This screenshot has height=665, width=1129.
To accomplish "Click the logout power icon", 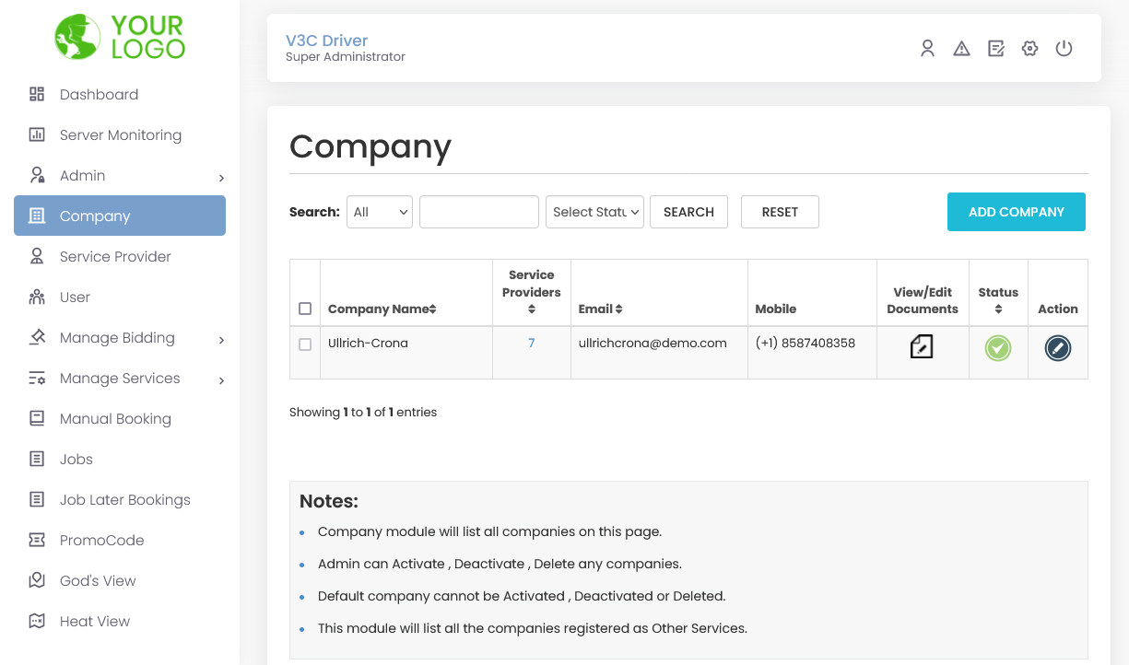I will [1064, 48].
